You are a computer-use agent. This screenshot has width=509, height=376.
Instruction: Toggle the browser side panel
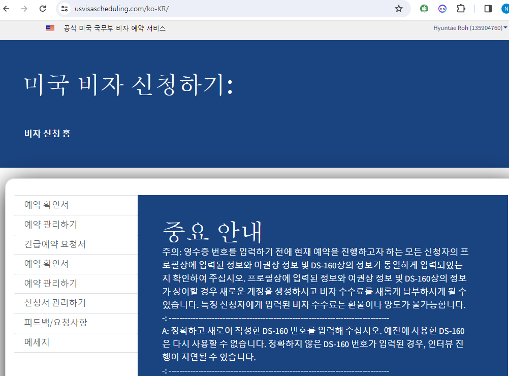(x=488, y=9)
